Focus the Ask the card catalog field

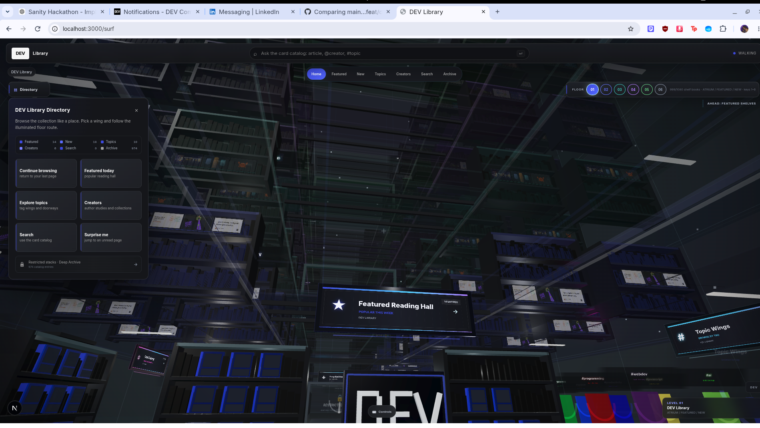pyautogui.click(x=389, y=53)
